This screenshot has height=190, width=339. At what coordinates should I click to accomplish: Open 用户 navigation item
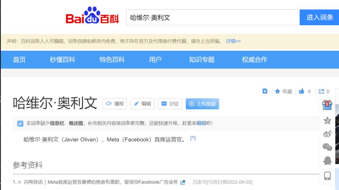click(x=155, y=59)
